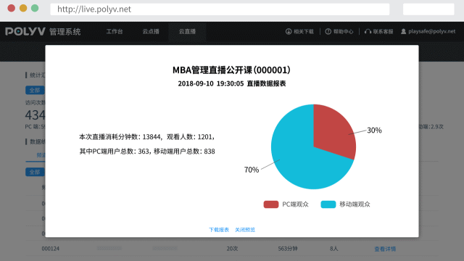Click the 70% pie label
464x261 pixels.
click(252, 170)
